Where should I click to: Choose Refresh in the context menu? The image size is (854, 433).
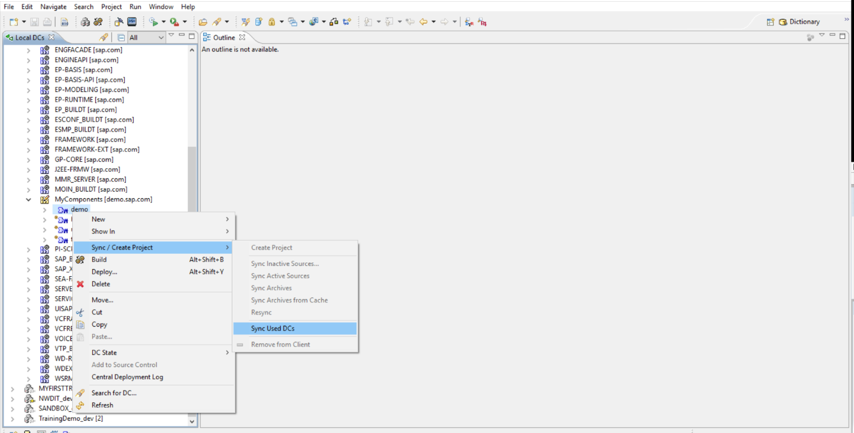point(154,405)
